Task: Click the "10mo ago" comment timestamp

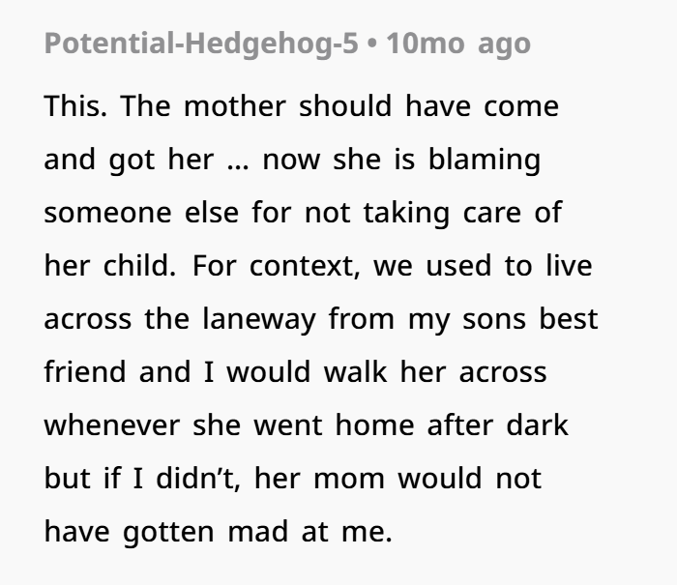Action: pyautogui.click(x=457, y=45)
